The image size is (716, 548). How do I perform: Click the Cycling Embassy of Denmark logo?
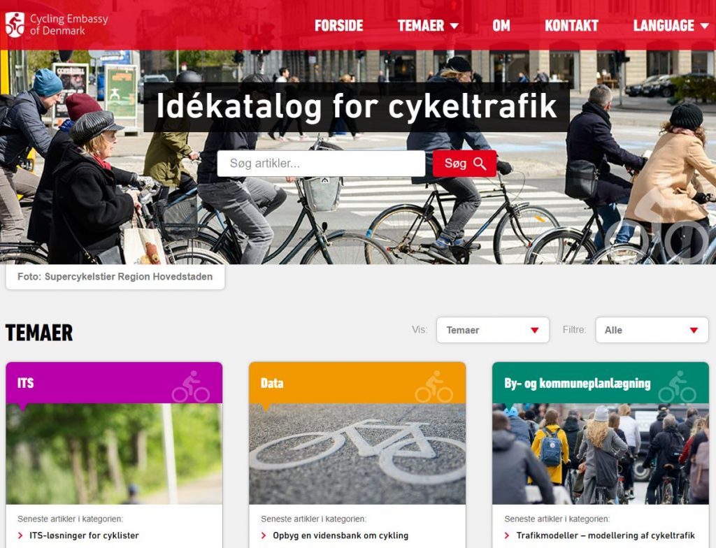57,24
